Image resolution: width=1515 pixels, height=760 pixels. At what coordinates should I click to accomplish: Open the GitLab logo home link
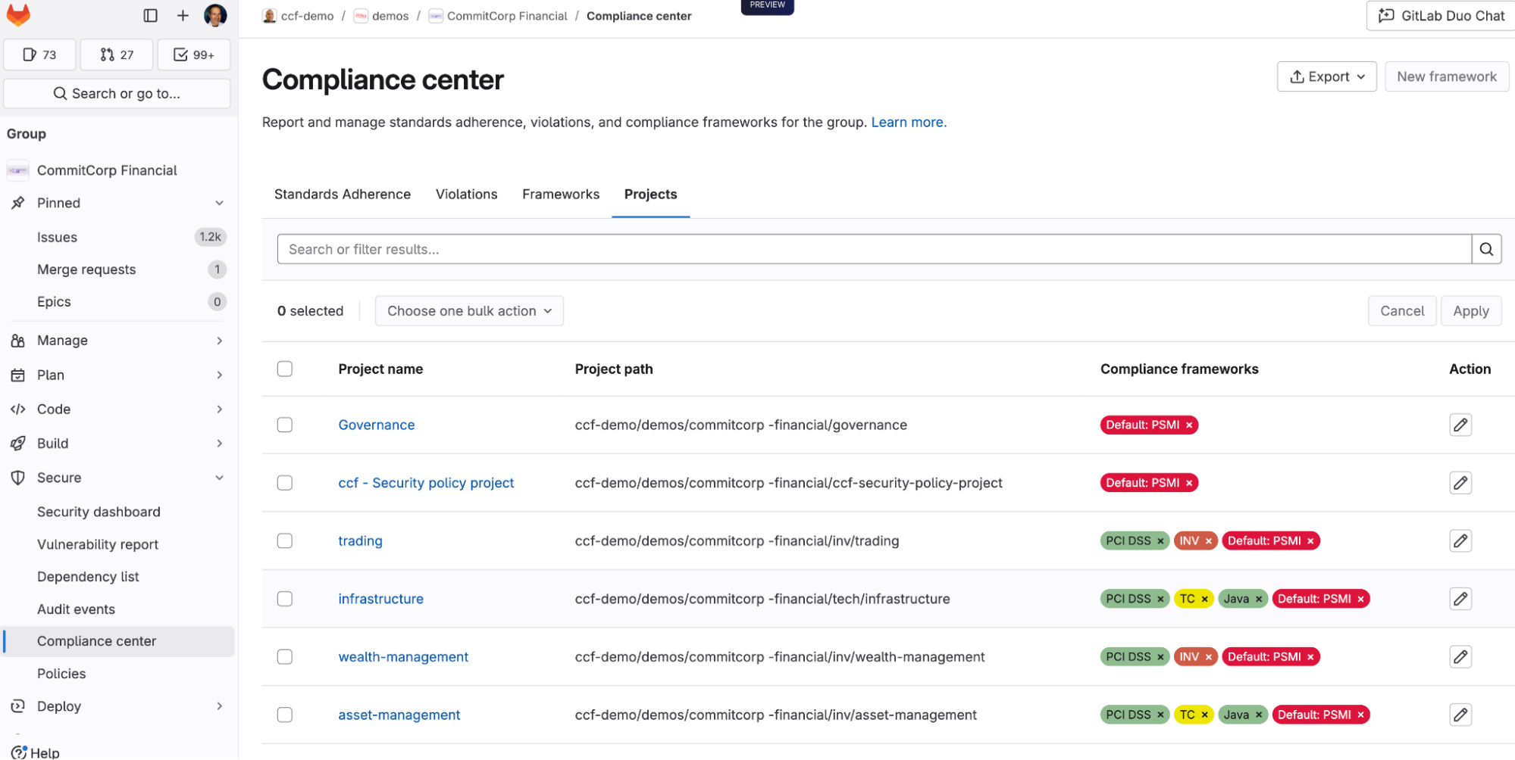point(18,14)
